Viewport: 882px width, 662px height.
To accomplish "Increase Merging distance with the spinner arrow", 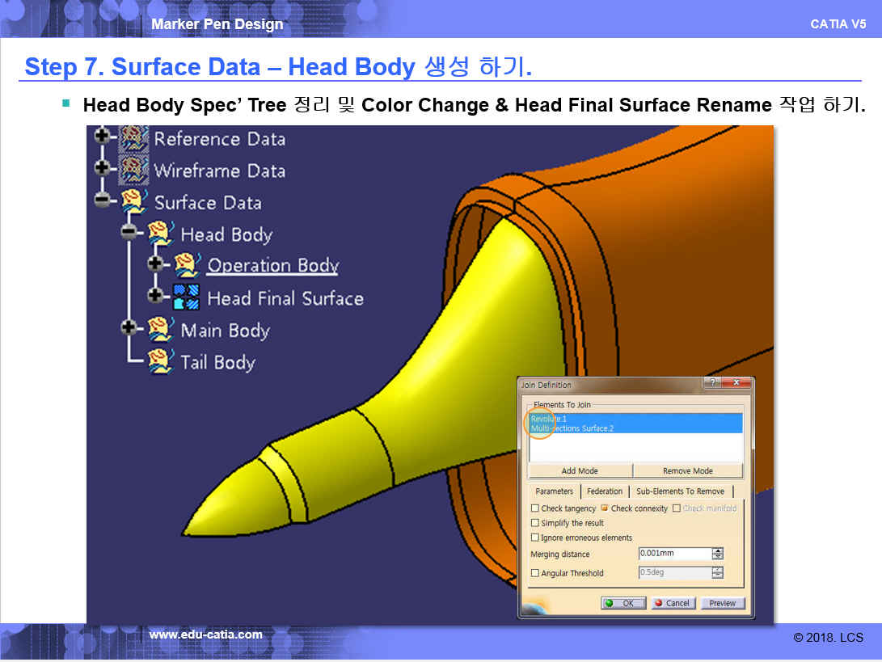I will click(718, 551).
